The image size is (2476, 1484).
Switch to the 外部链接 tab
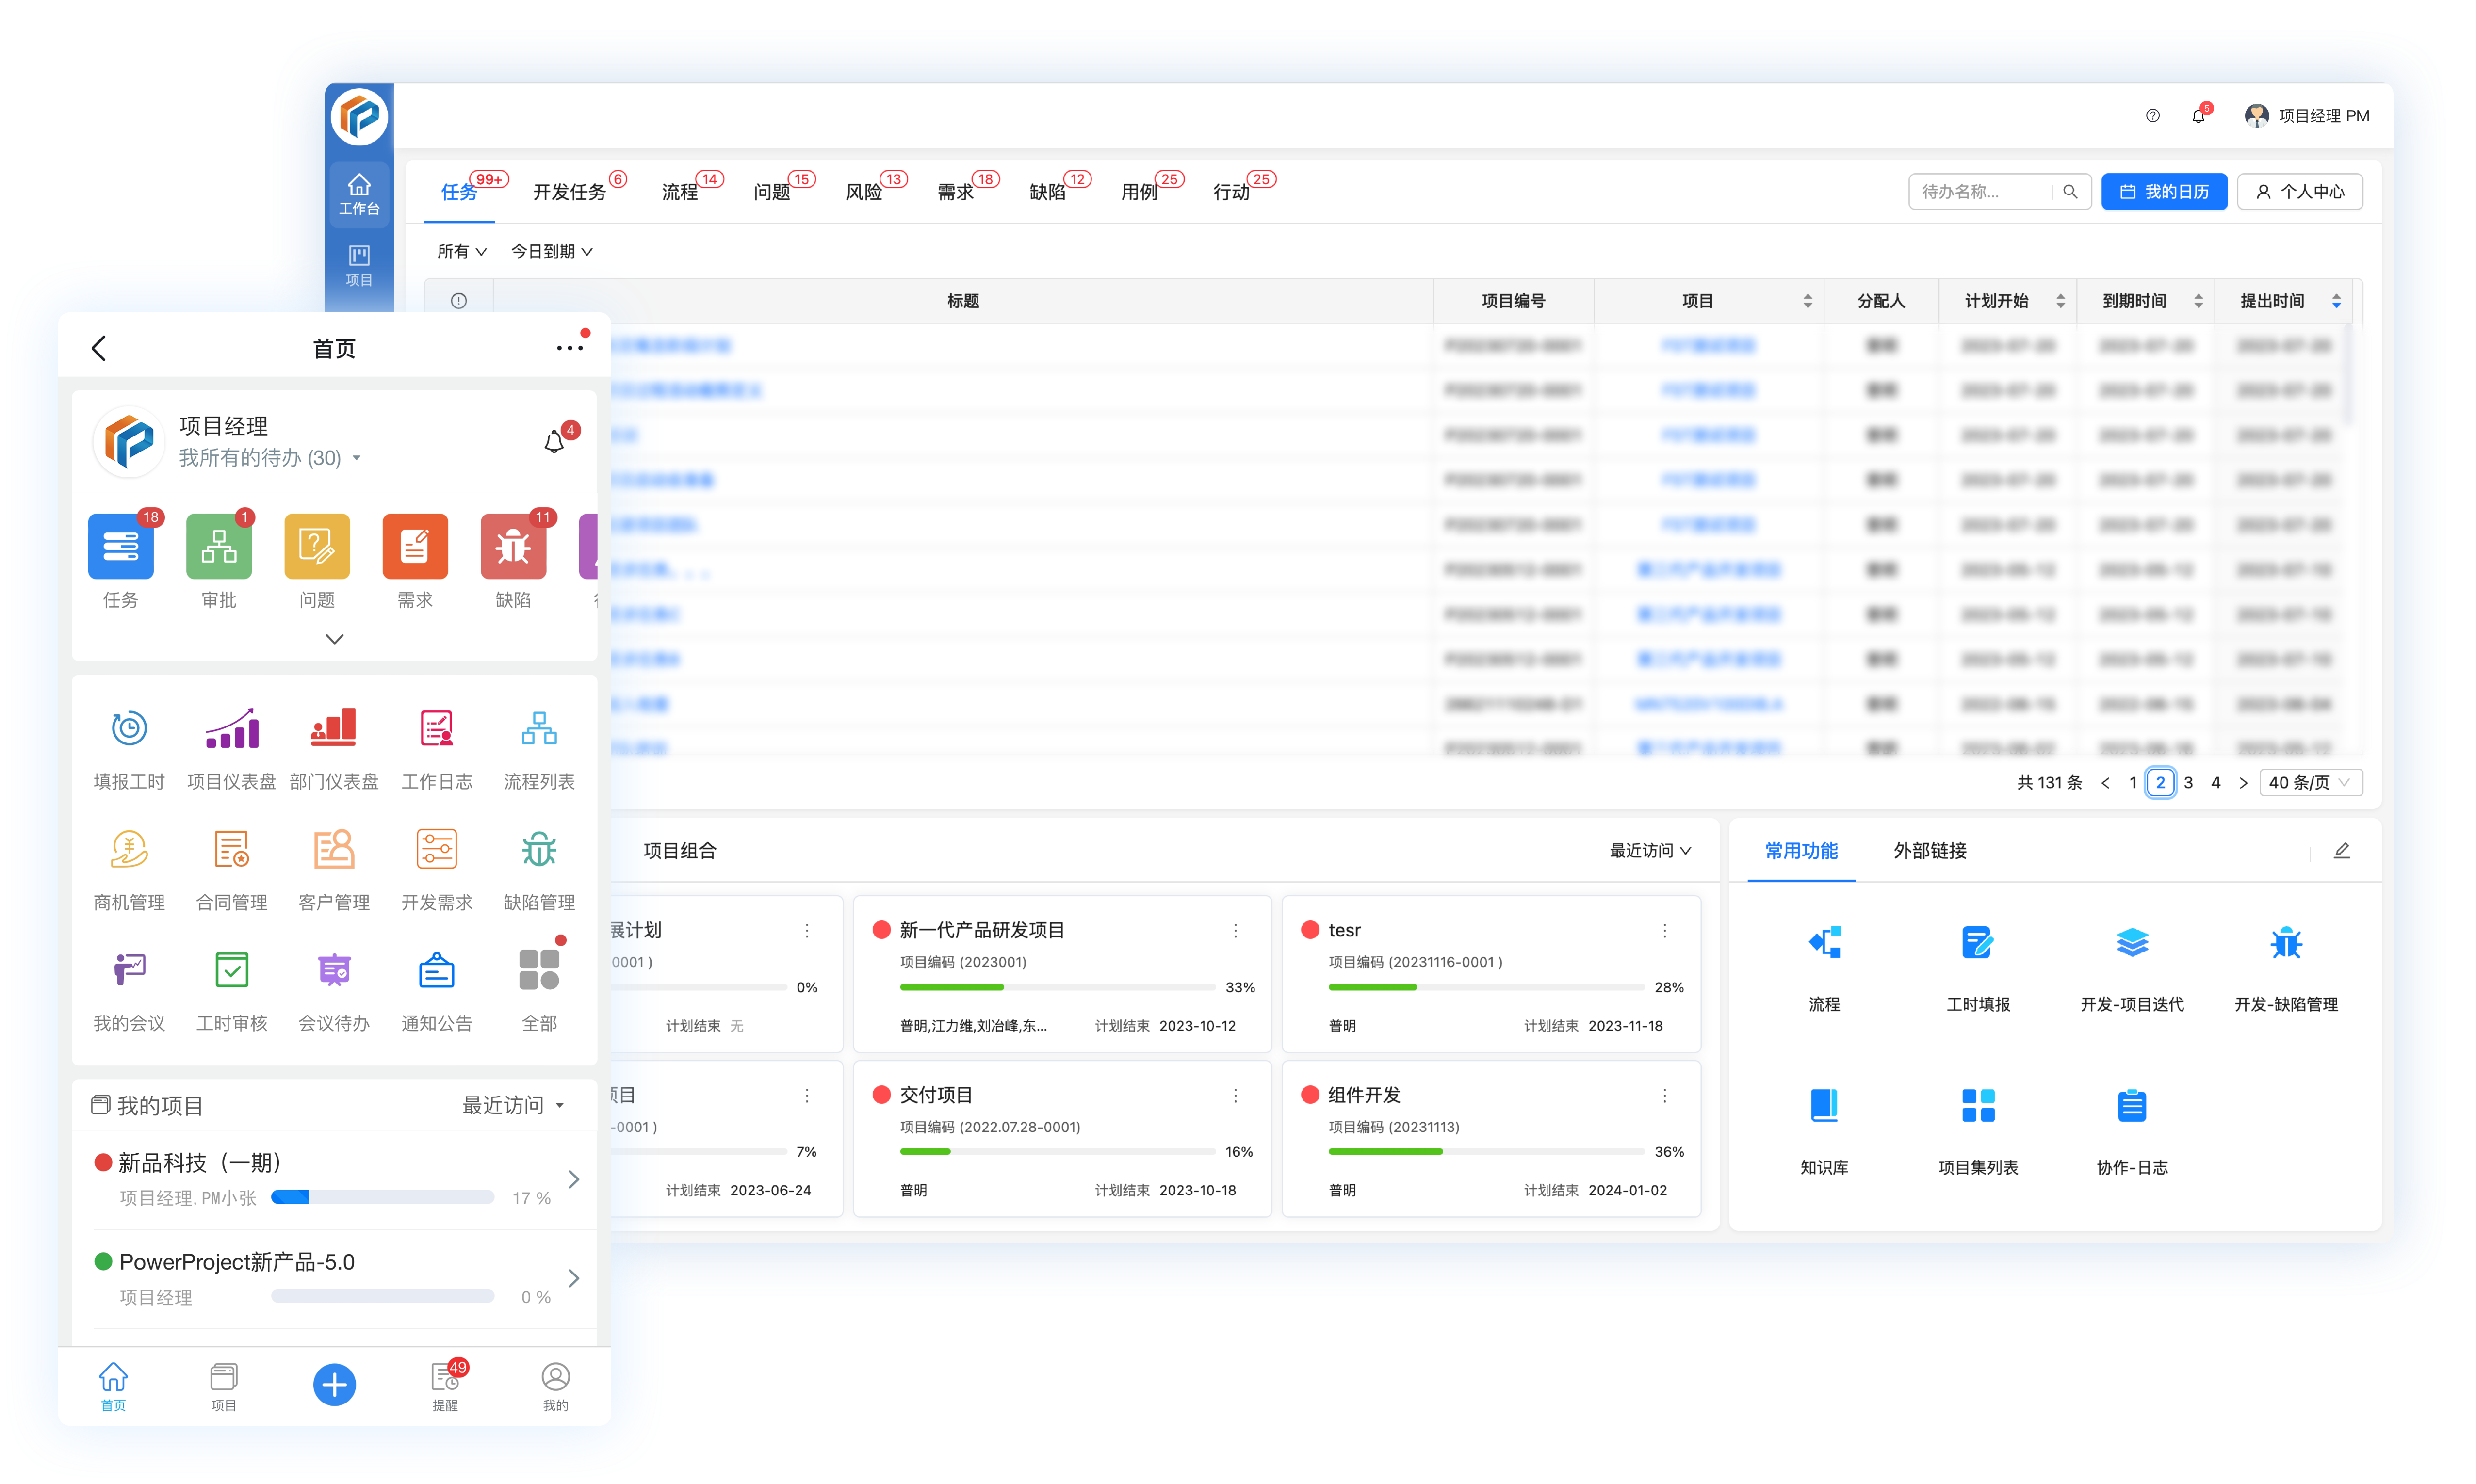click(1929, 851)
